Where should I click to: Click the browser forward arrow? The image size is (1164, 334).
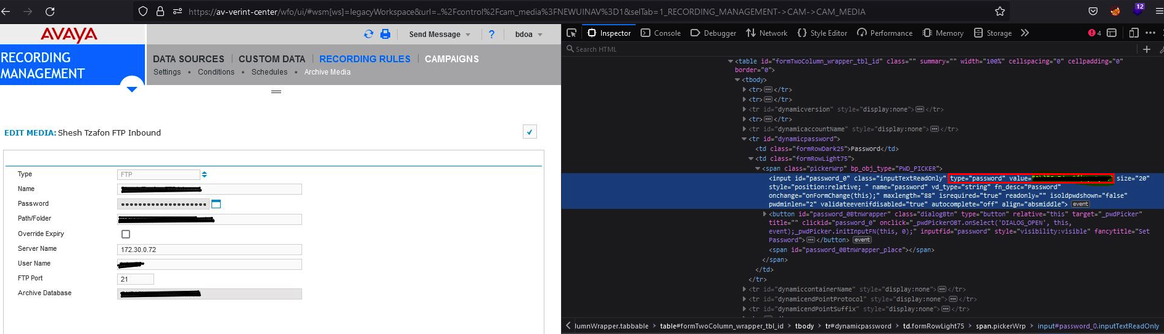(28, 11)
